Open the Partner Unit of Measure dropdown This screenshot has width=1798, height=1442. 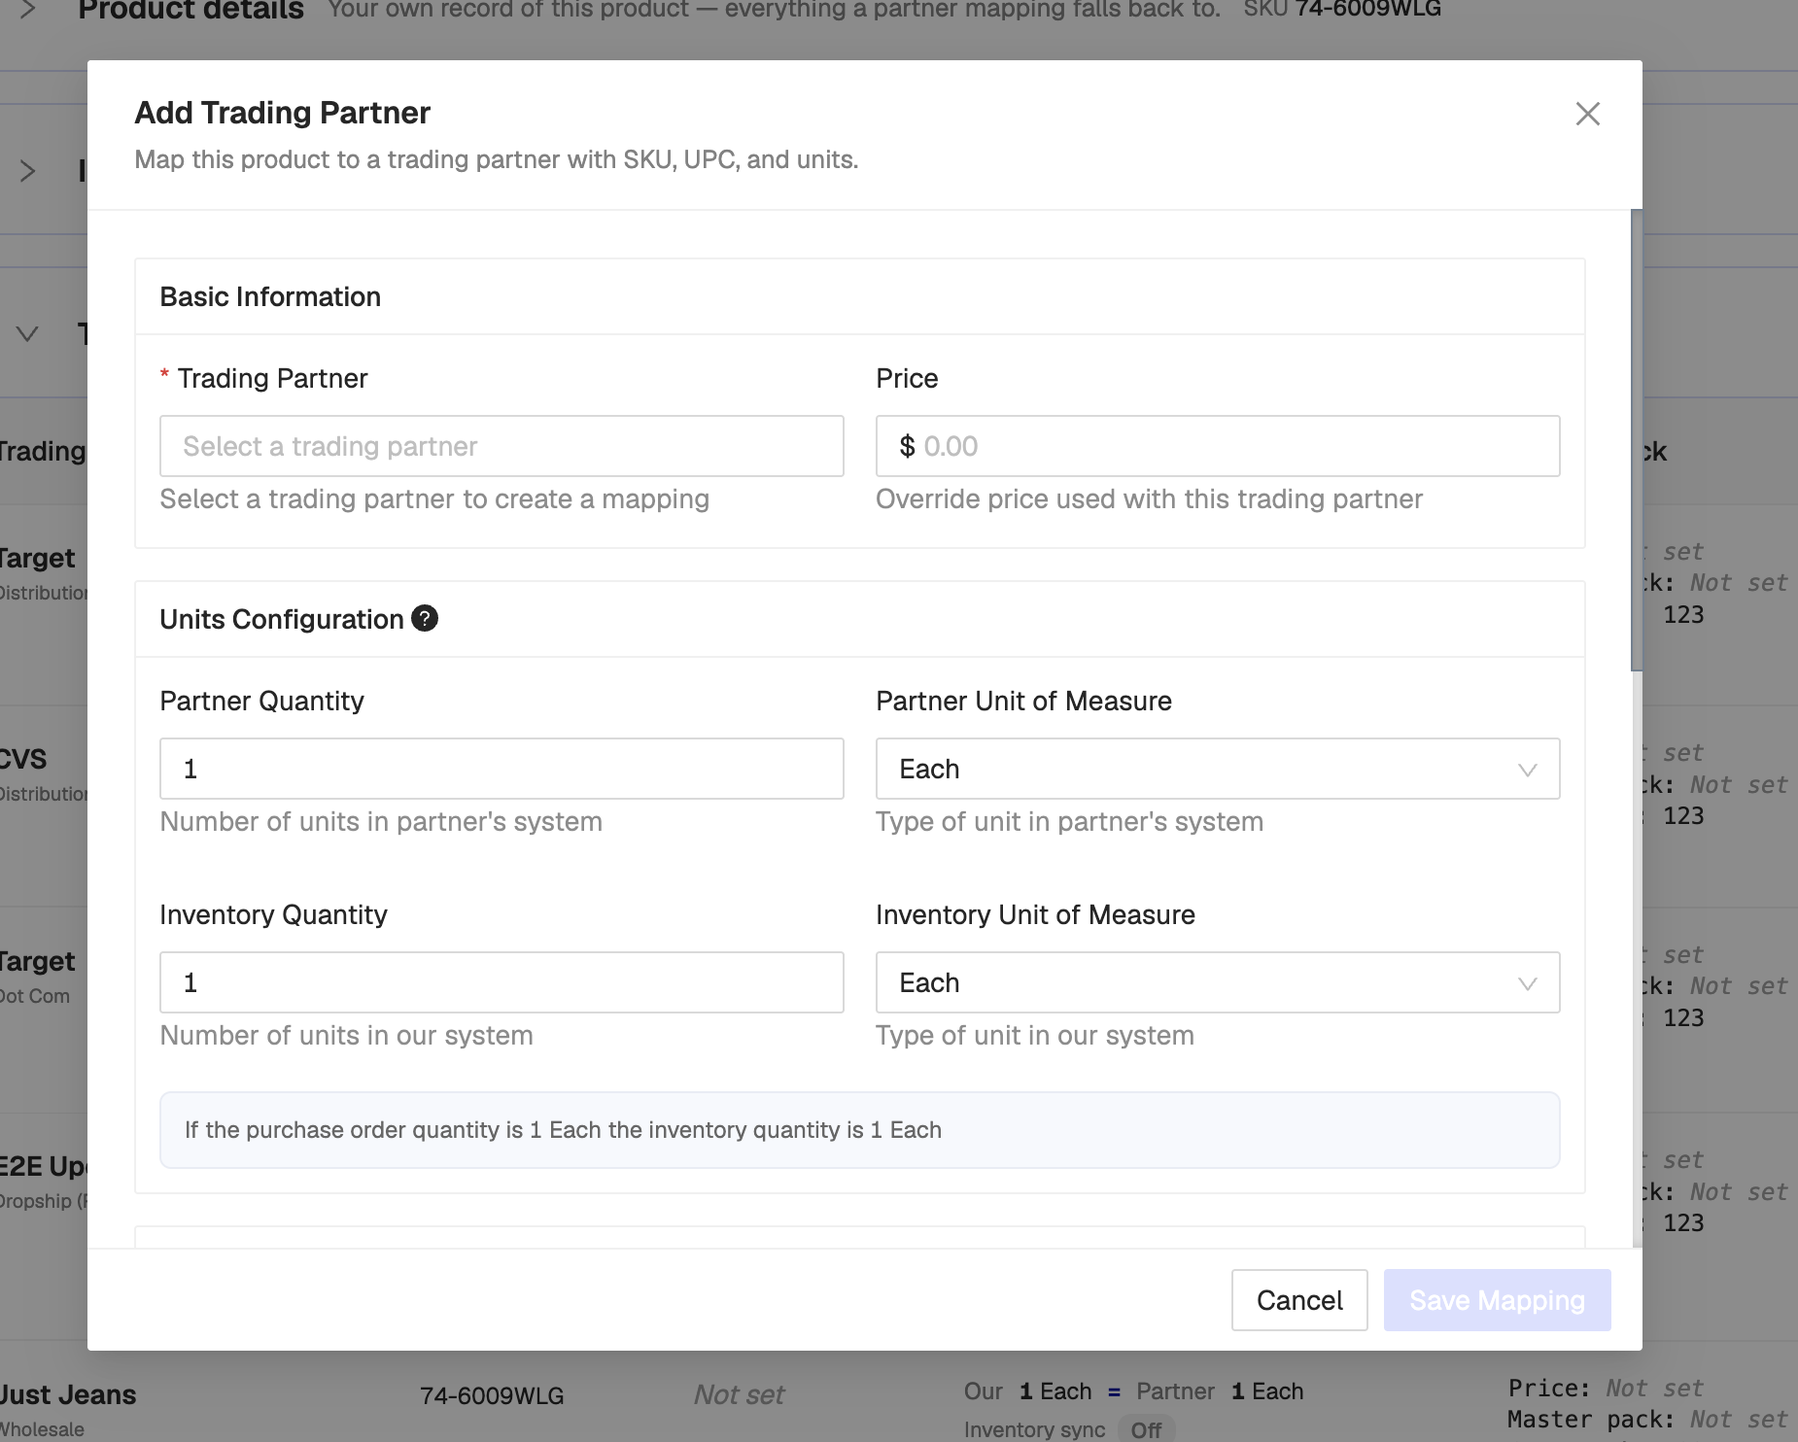[1218, 769]
